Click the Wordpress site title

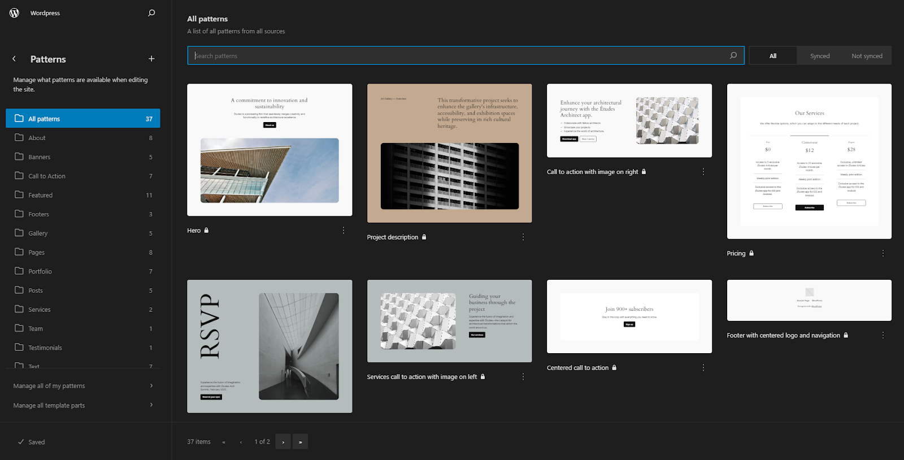45,13
